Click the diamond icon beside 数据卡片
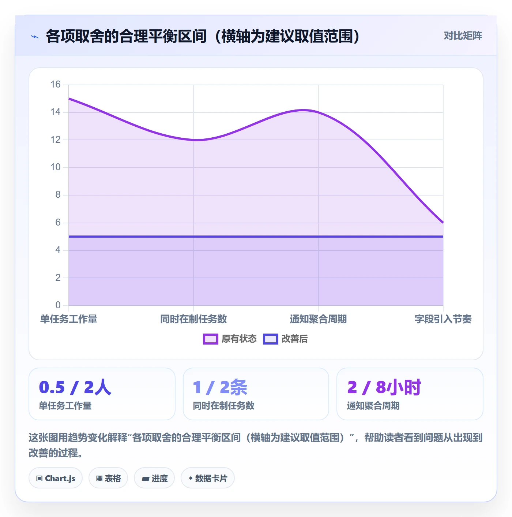This screenshot has width=512, height=517. pos(191,478)
